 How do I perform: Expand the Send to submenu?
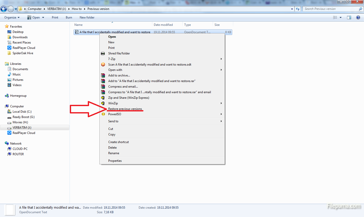pos(162,121)
